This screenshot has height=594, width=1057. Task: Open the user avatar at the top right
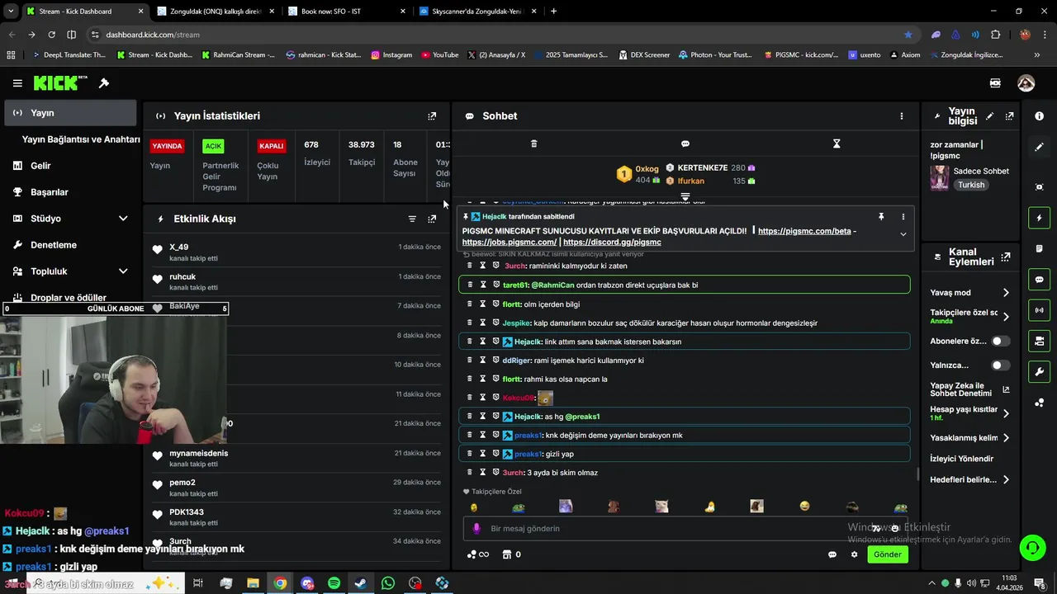[x=1026, y=83]
